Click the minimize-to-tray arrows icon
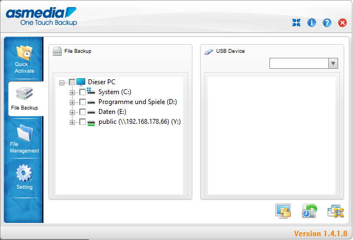 [x=296, y=23]
